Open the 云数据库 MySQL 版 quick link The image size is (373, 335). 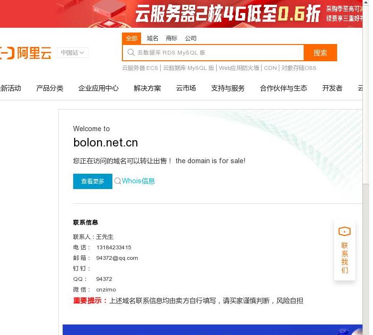point(188,68)
